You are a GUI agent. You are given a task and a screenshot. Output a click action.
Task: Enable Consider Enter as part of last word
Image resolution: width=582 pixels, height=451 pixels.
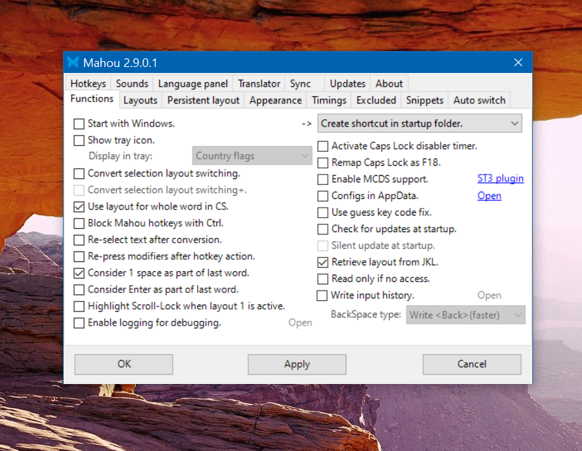pos(79,290)
